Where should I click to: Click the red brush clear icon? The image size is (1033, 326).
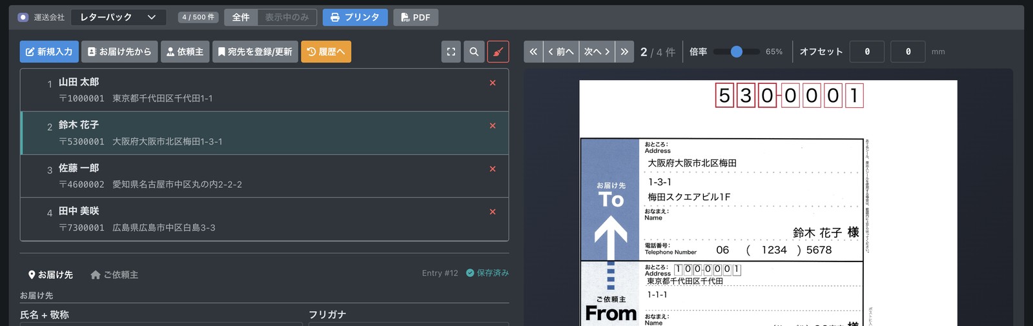(x=498, y=52)
